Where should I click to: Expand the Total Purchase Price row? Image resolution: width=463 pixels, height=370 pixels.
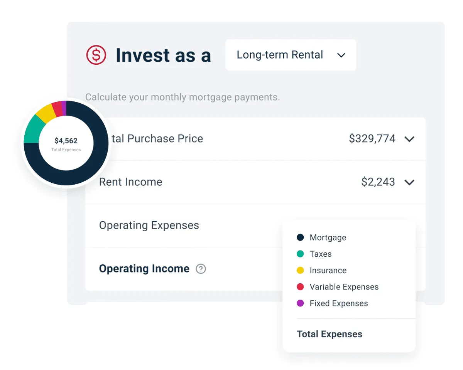point(409,139)
